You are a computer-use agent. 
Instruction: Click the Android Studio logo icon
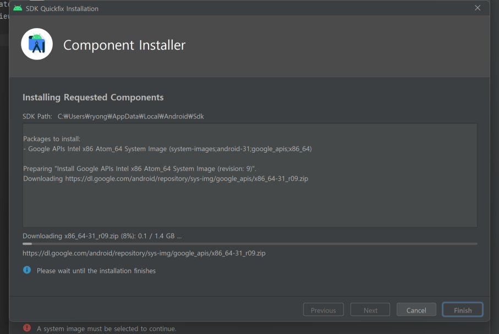click(37, 44)
